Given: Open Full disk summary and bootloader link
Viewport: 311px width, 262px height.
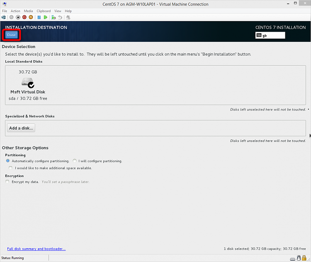Looking at the screenshot, I should click(x=36, y=249).
